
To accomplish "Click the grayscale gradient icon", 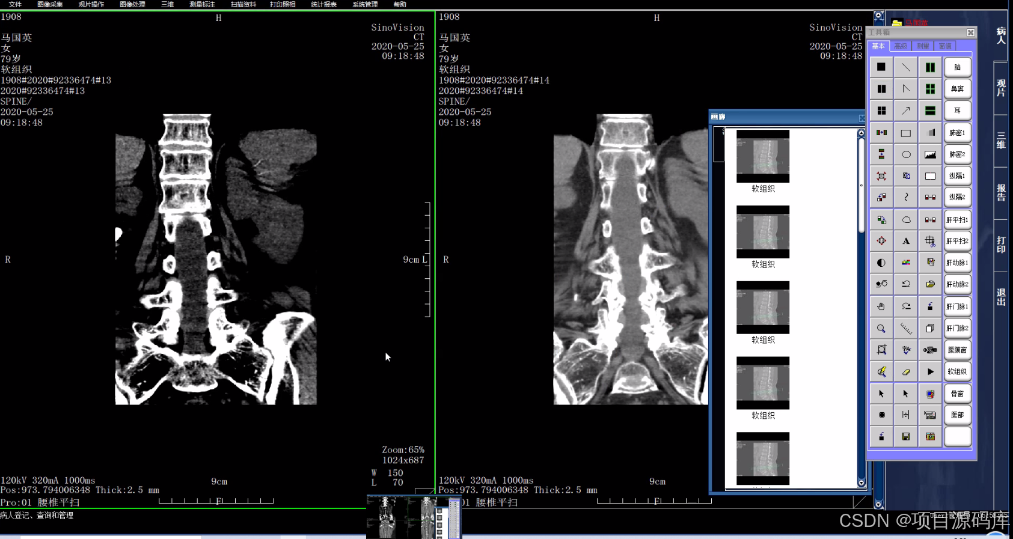I will [x=930, y=133].
